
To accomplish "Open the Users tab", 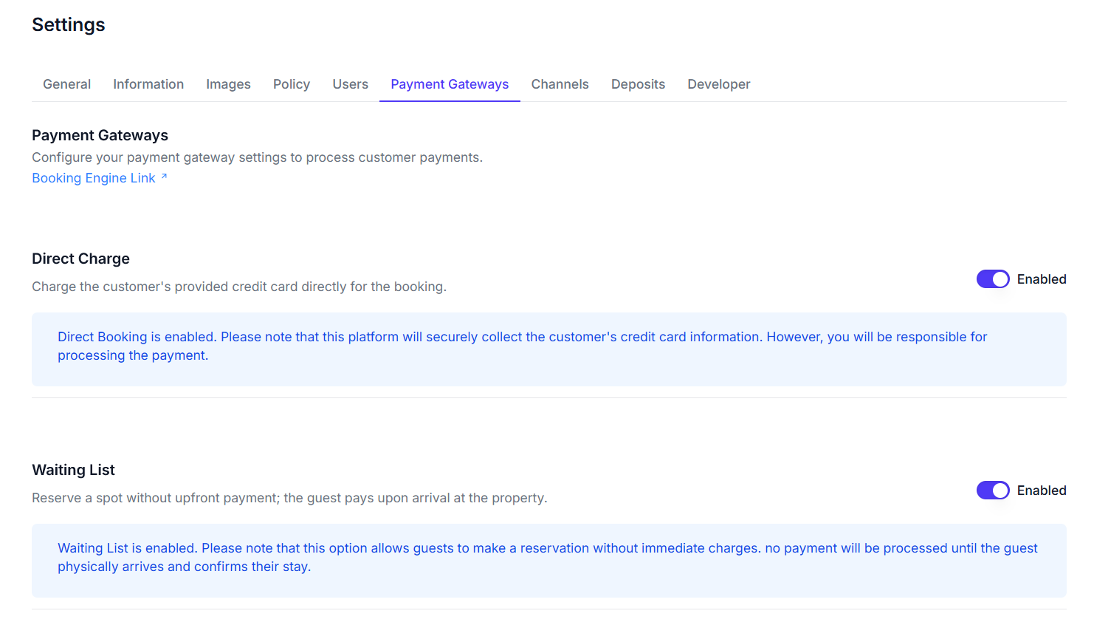I will point(350,84).
